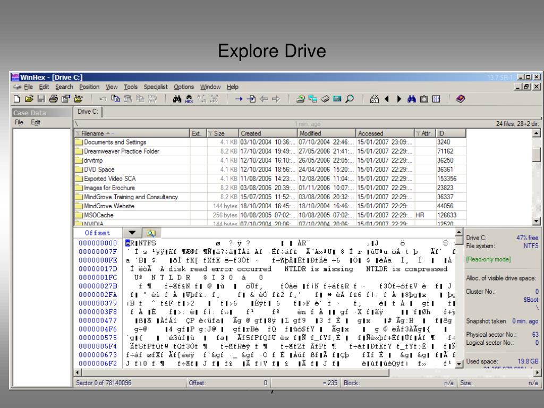Image resolution: width=544 pixels, height=408 pixels.
Task: Click the Open Disk toolbar icon
Action: coord(301,99)
